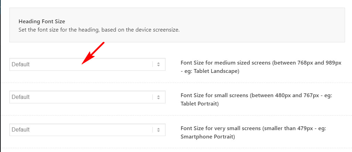Viewport: 352px width, 152px height.
Task: Open the medium sized screens font size dropdown
Action: [x=87, y=65]
